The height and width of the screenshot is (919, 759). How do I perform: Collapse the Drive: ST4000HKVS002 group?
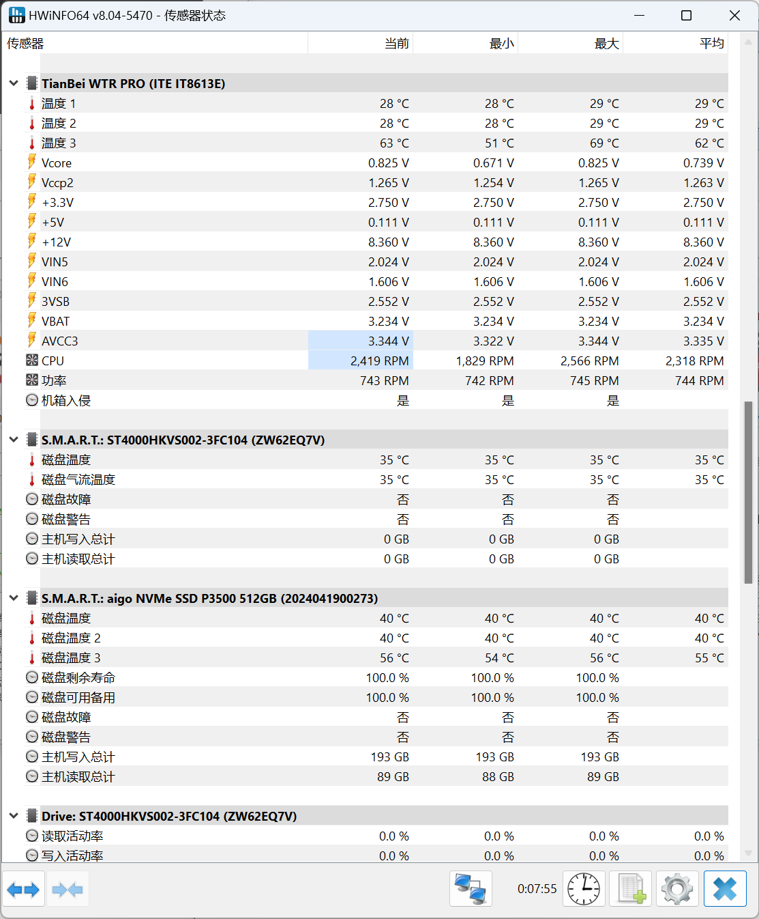point(14,816)
